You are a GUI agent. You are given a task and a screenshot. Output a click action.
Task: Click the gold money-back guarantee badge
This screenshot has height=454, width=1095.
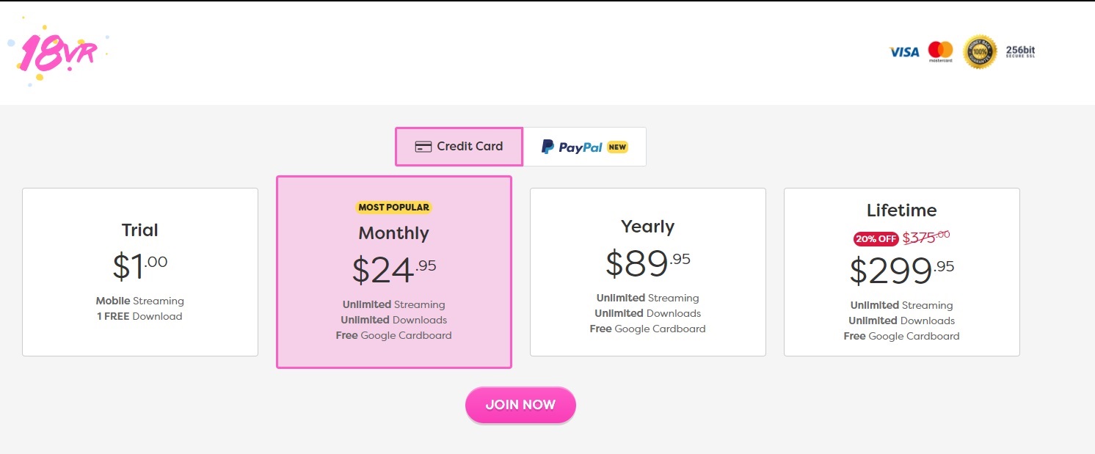[x=980, y=52]
